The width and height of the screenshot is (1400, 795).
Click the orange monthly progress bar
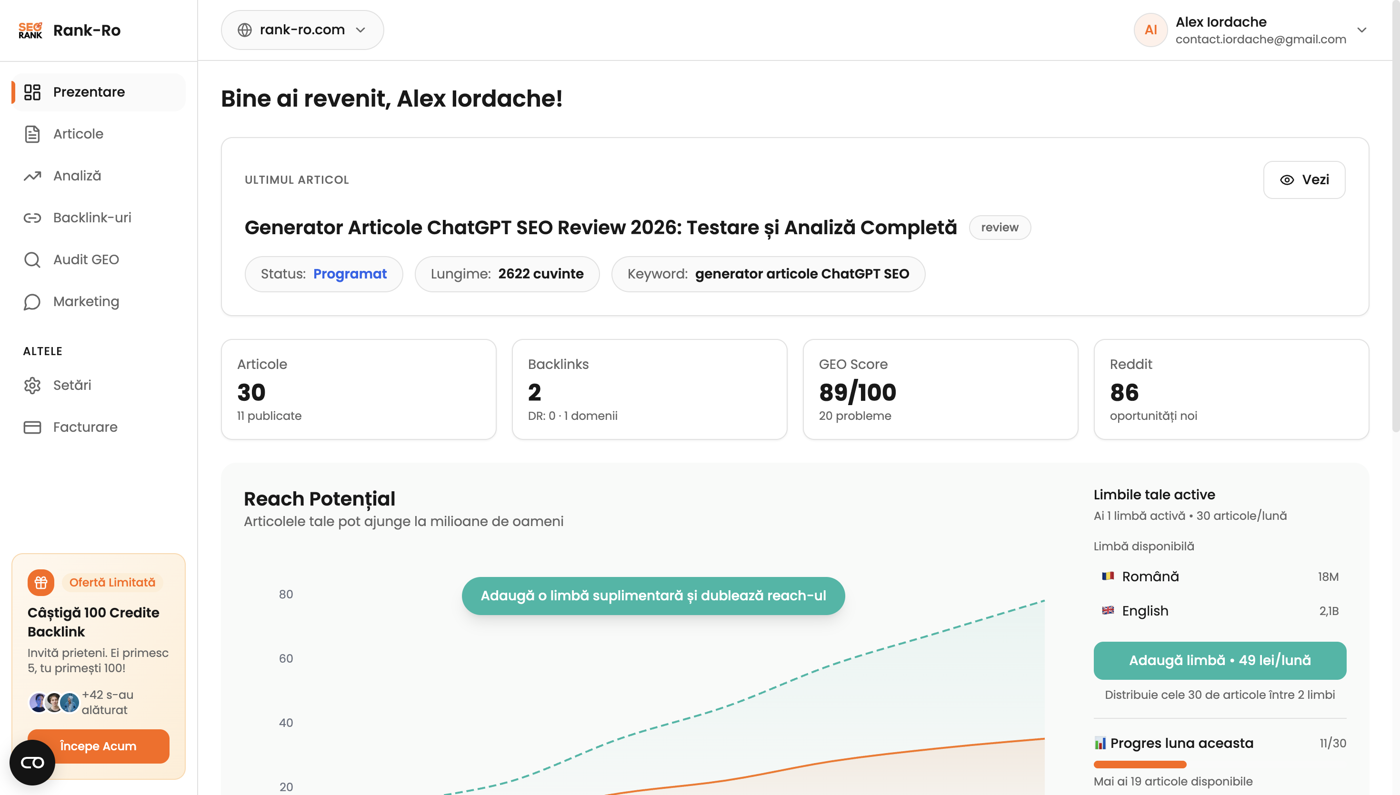1140,765
